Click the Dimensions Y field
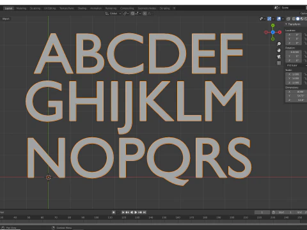Viewport: 307px width, 230px height. (296, 96)
